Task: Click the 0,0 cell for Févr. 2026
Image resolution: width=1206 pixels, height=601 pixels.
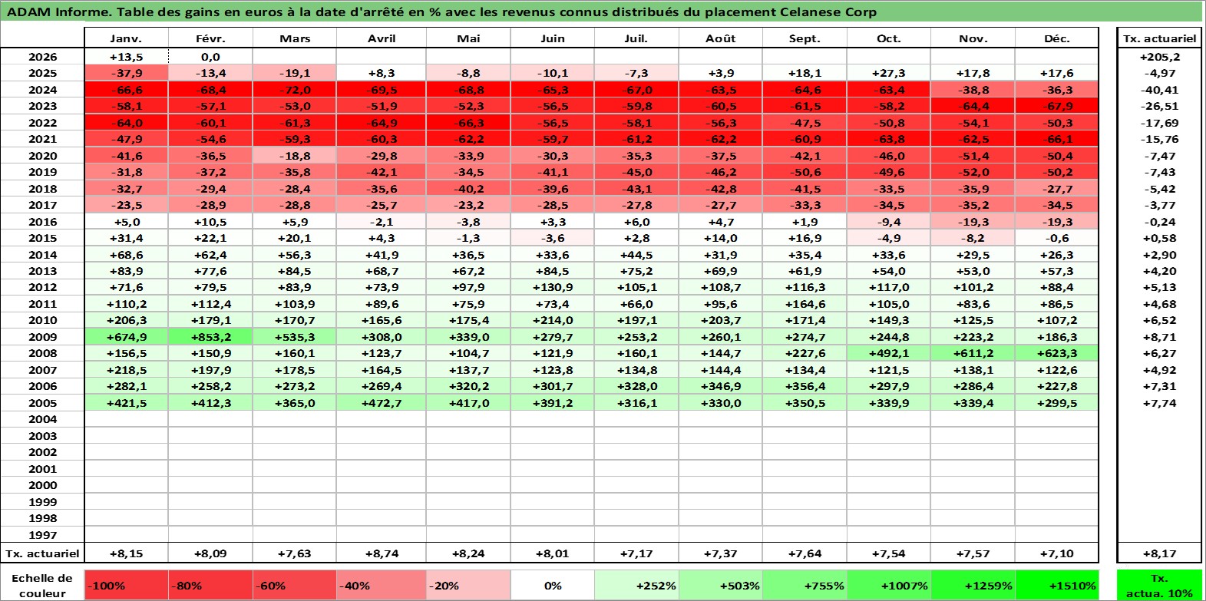Action: click(x=210, y=57)
